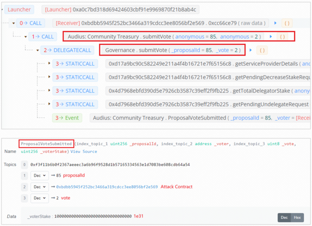Click the STATICCALL badge for getPendingDecreaseStakeRequest

click(x=75, y=77)
